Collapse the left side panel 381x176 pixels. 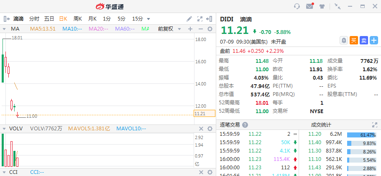coord(6,19)
